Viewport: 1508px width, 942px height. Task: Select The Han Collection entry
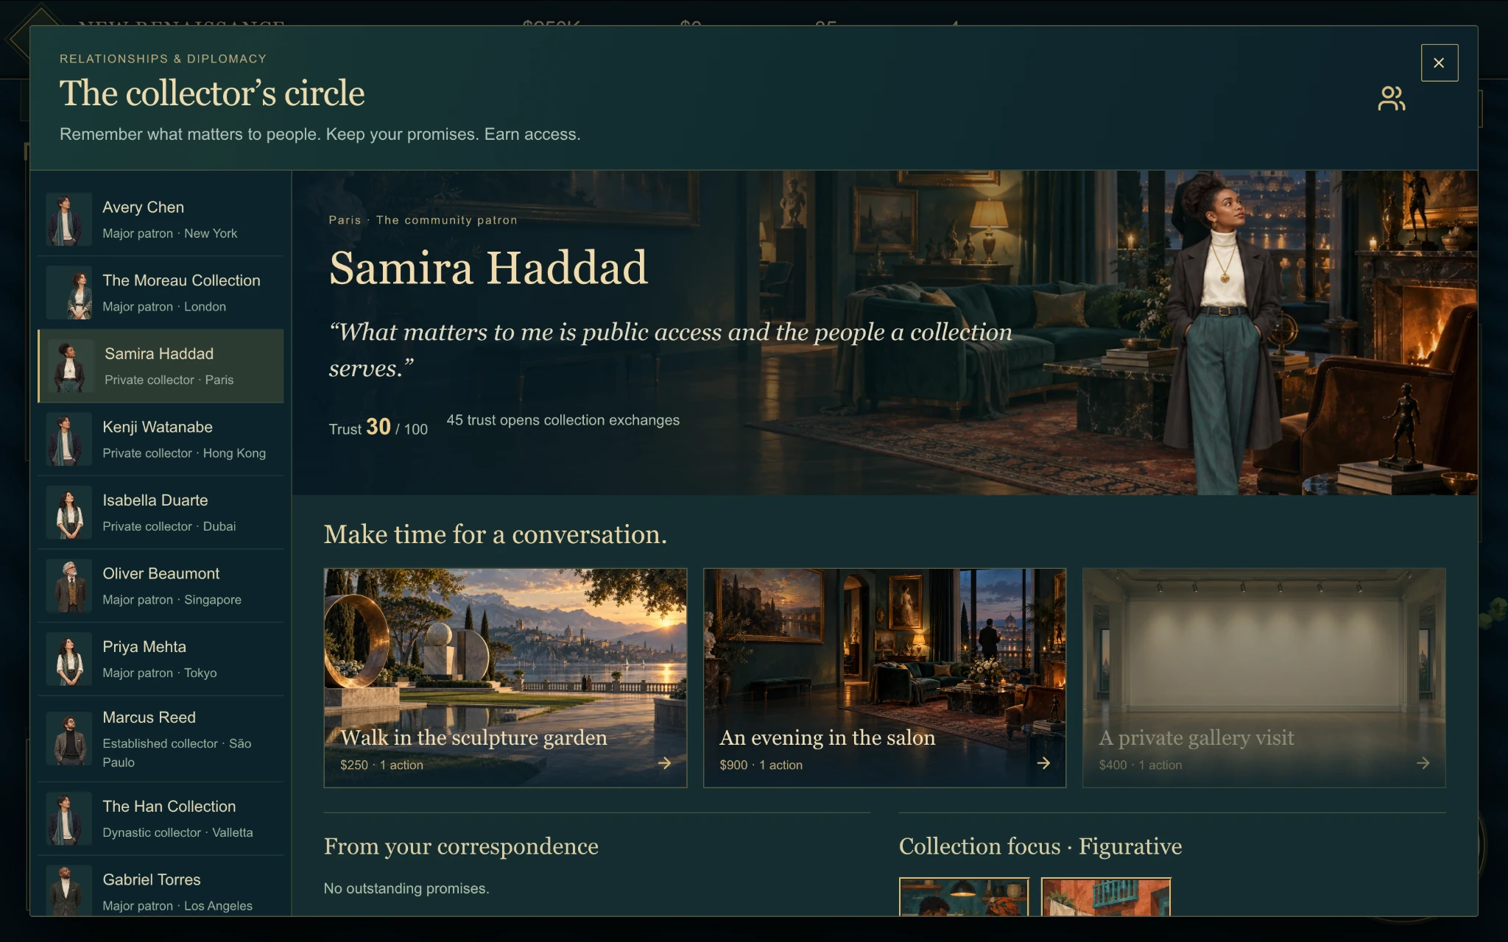tap(161, 818)
